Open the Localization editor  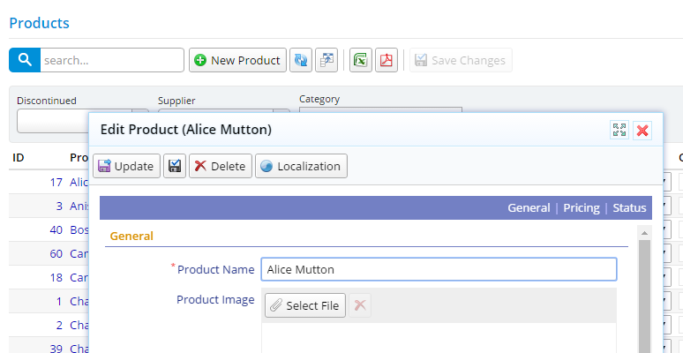(x=301, y=166)
